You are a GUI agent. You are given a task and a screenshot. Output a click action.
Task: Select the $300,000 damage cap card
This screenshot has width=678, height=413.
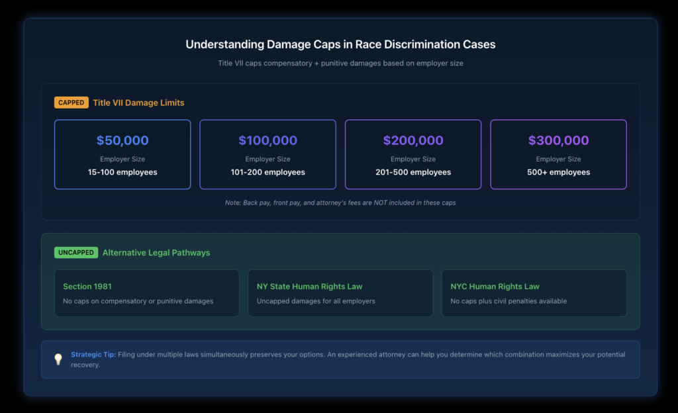point(558,154)
